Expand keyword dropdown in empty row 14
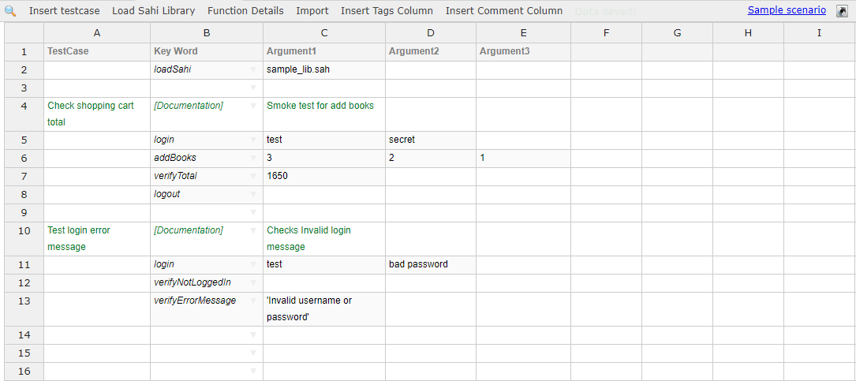The image size is (856, 381). pyautogui.click(x=253, y=335)
